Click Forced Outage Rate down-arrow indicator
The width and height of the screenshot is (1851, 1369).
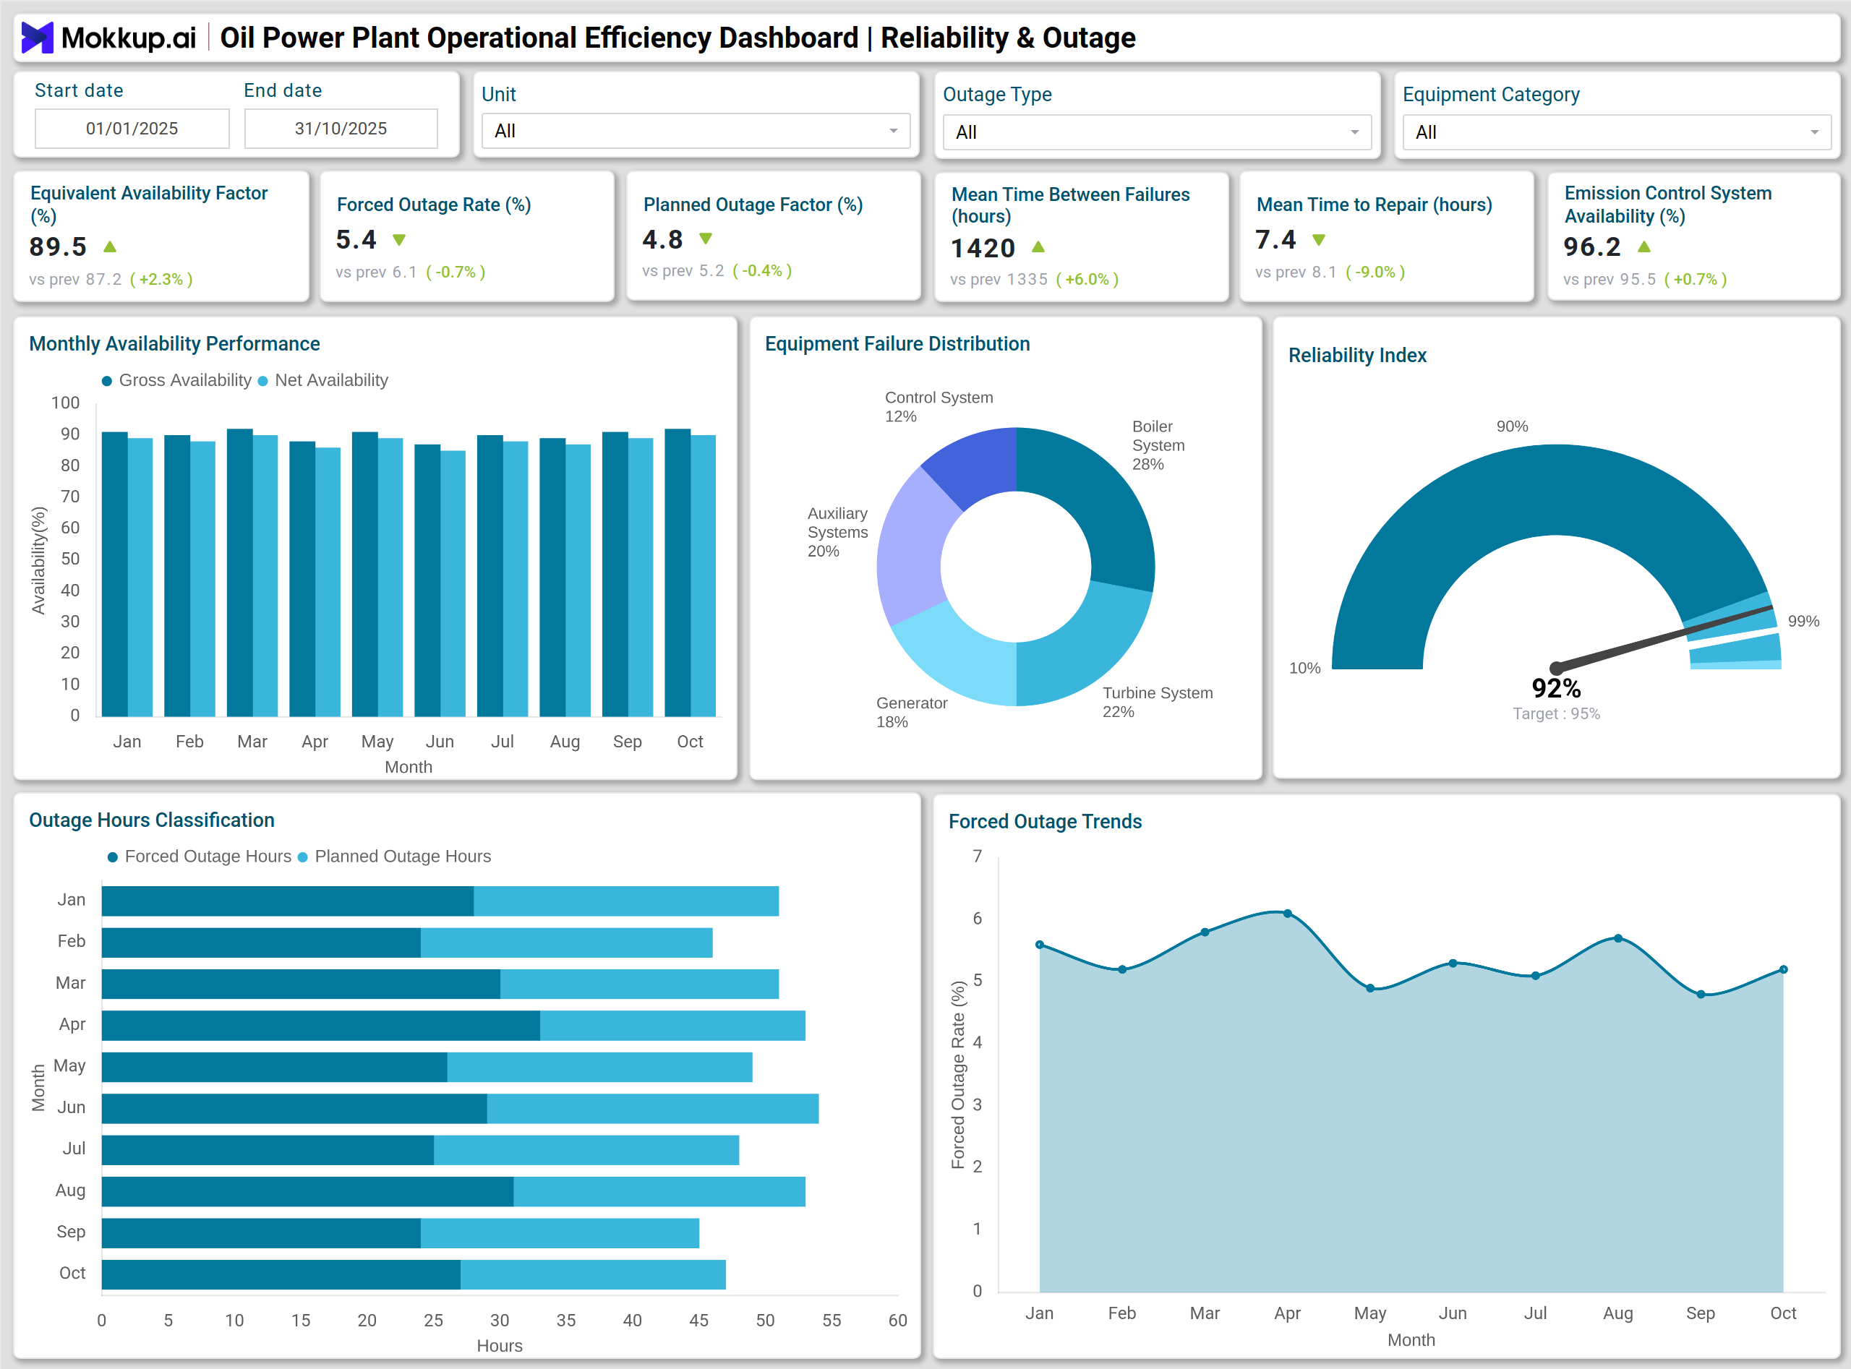pyautogui.click(x=400, y=240)
